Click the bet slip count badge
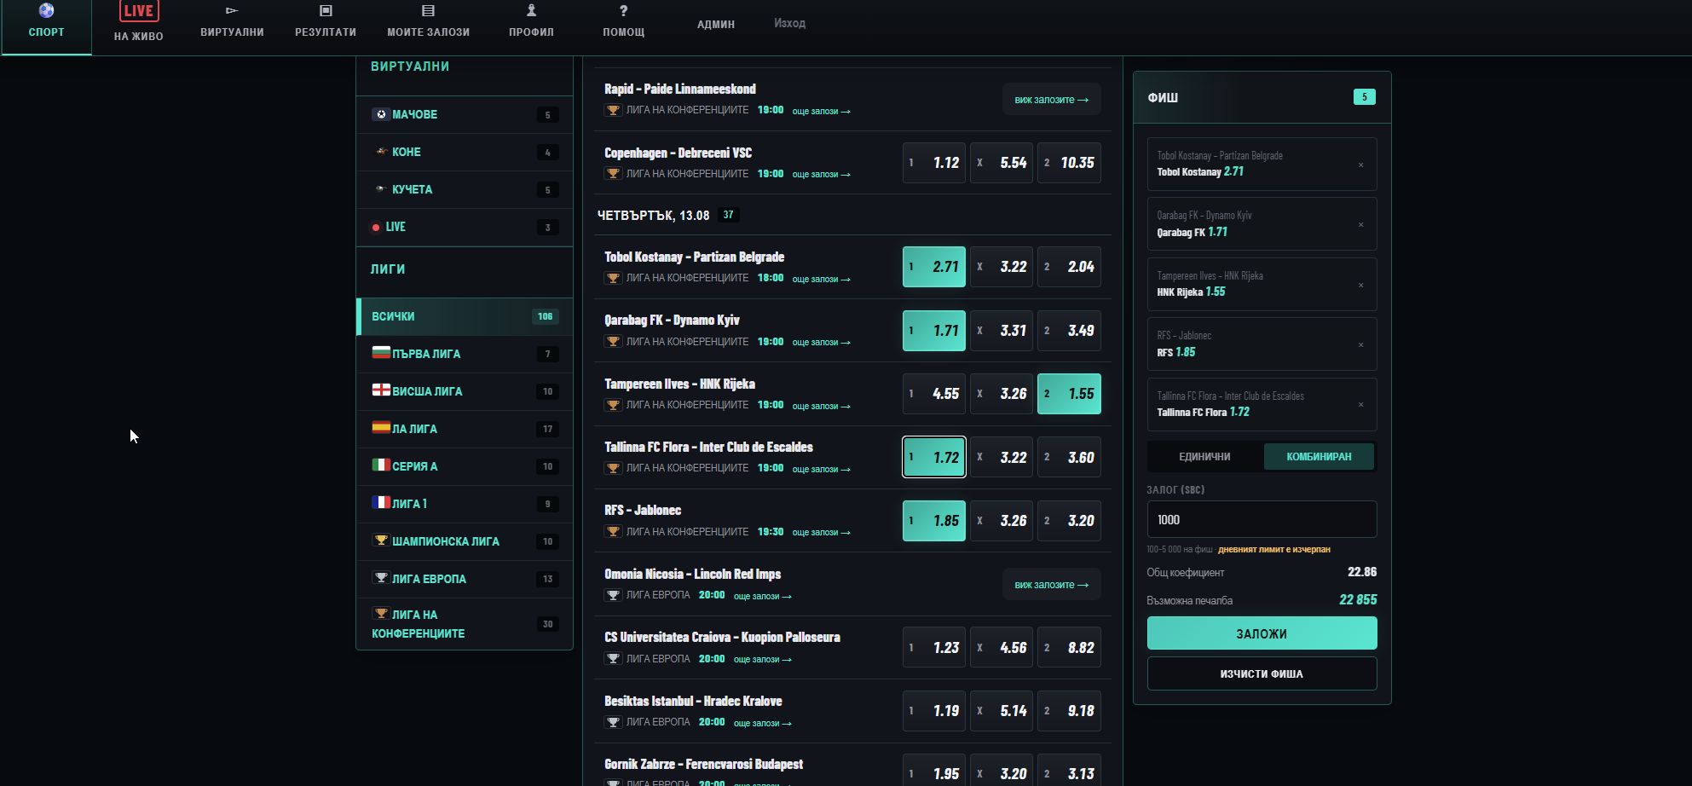This screenshot has height=786, width=1692. [x=1364, y=97]
